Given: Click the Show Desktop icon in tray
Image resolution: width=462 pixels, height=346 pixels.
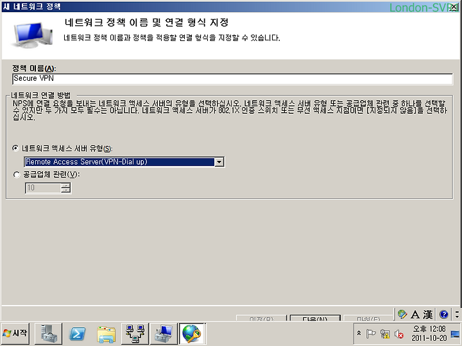Looking at the screenshot, I should coord(455,334).
